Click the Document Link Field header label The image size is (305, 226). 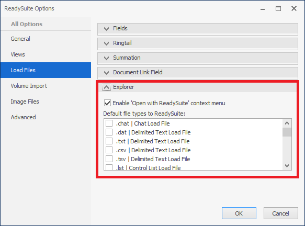point(138,72)
